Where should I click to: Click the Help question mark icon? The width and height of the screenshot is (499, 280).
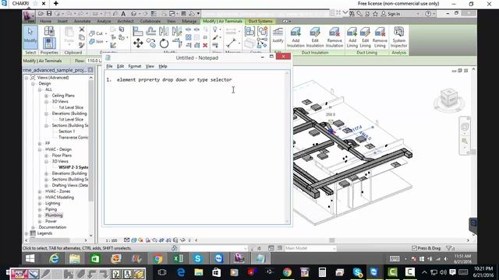(428, 14)
